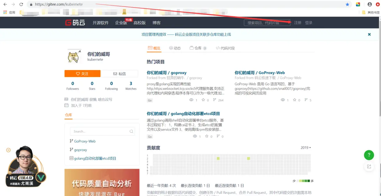The height and width of the screenshot is (196, 381).
Task: Open golang自动化部署etcd项目 in sidebar list
Action: pyautogui.click(x=95, y=158)
